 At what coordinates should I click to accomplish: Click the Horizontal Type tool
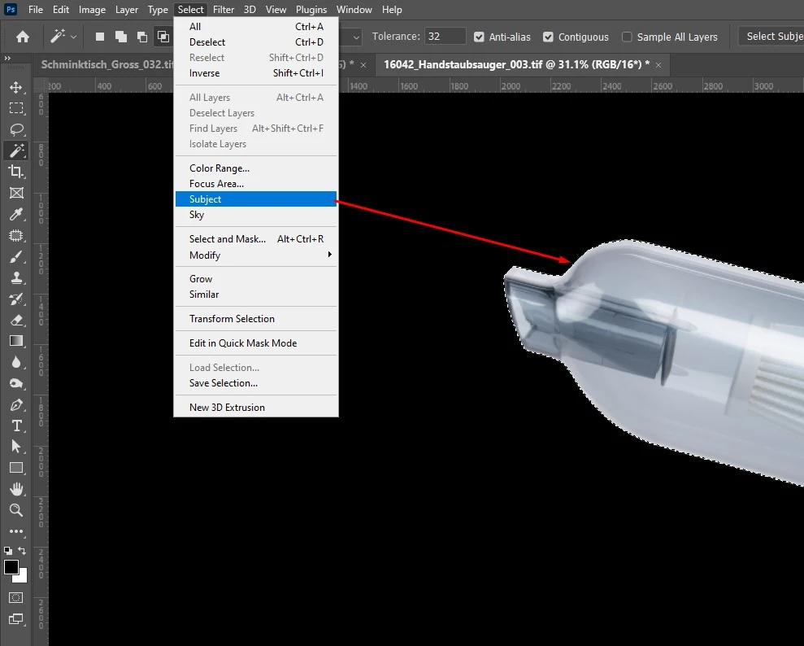(x=16, y=426)
